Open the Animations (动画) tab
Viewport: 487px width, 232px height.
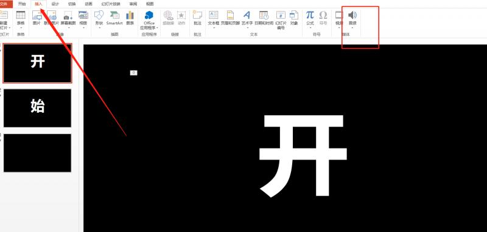tap(88, 4)
